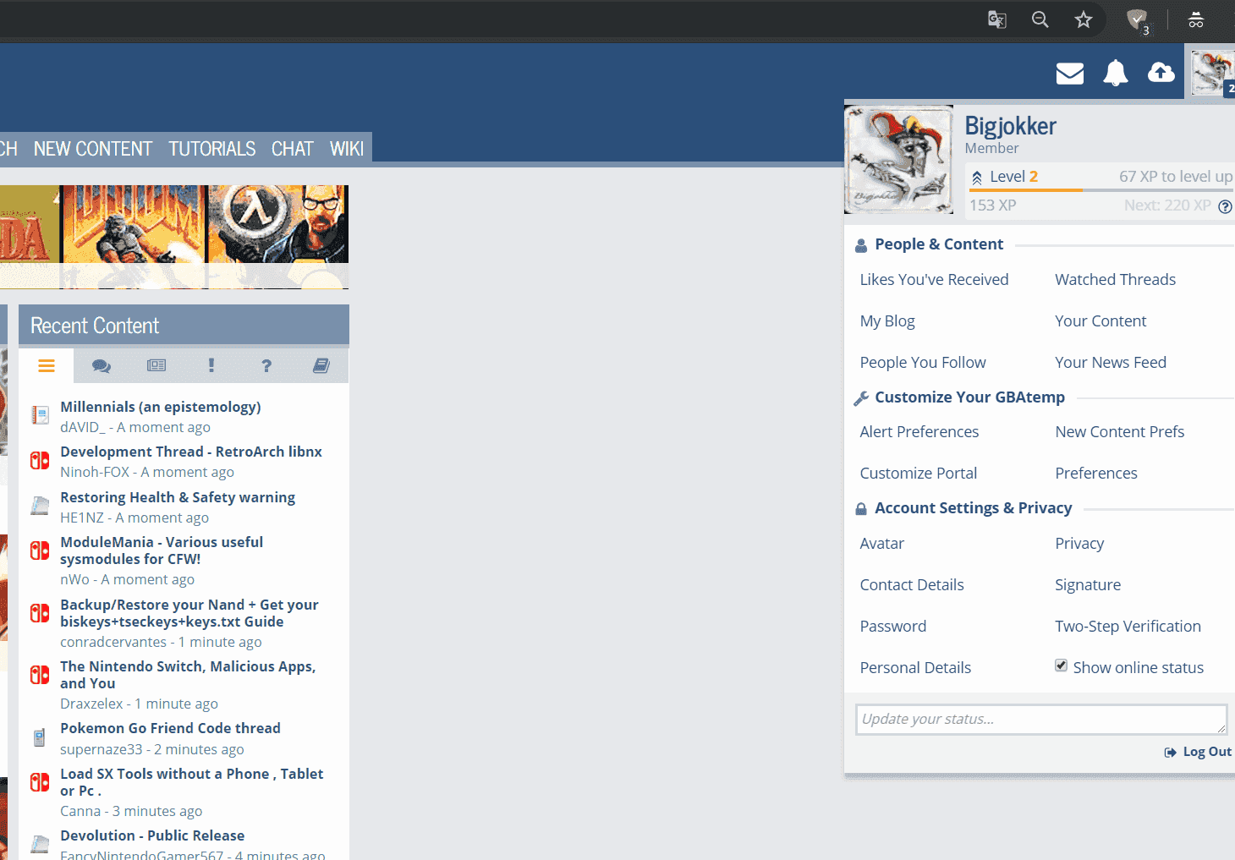1235x860 pixels.
Task: Filter recent content by forum threads chat icon
Action: (102, 365)
